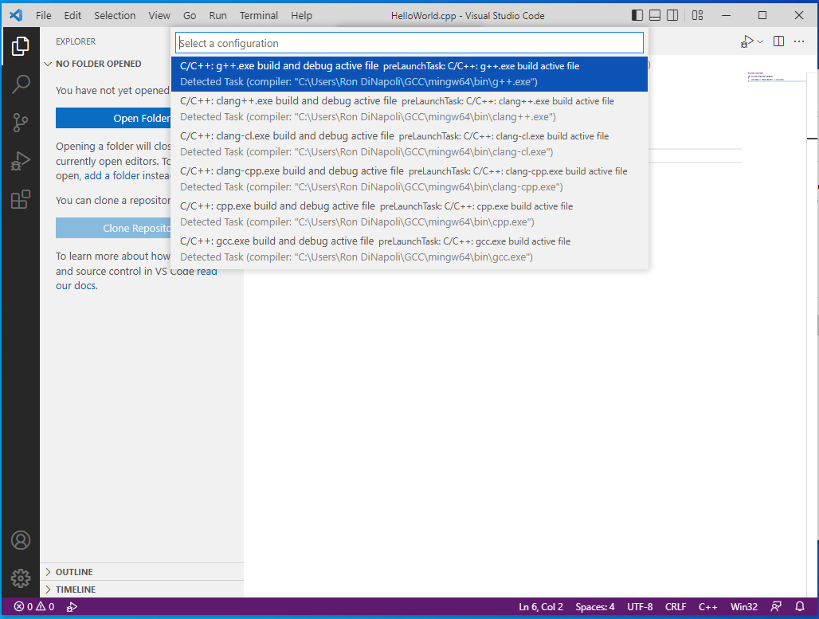819x619 pixels.
Task: Click the split editor right icon
Action: click(x=778, y=41)
